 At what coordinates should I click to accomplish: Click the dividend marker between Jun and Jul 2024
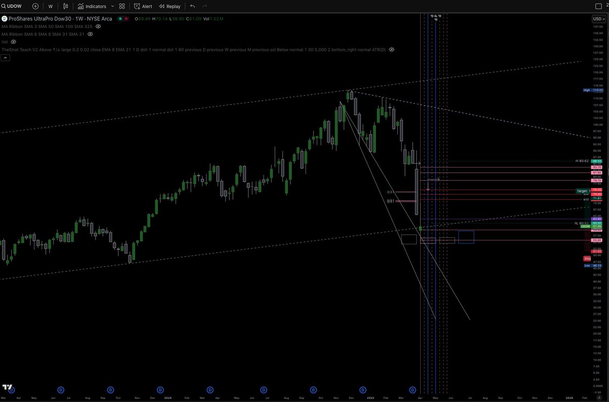click(x=263, y=390)
